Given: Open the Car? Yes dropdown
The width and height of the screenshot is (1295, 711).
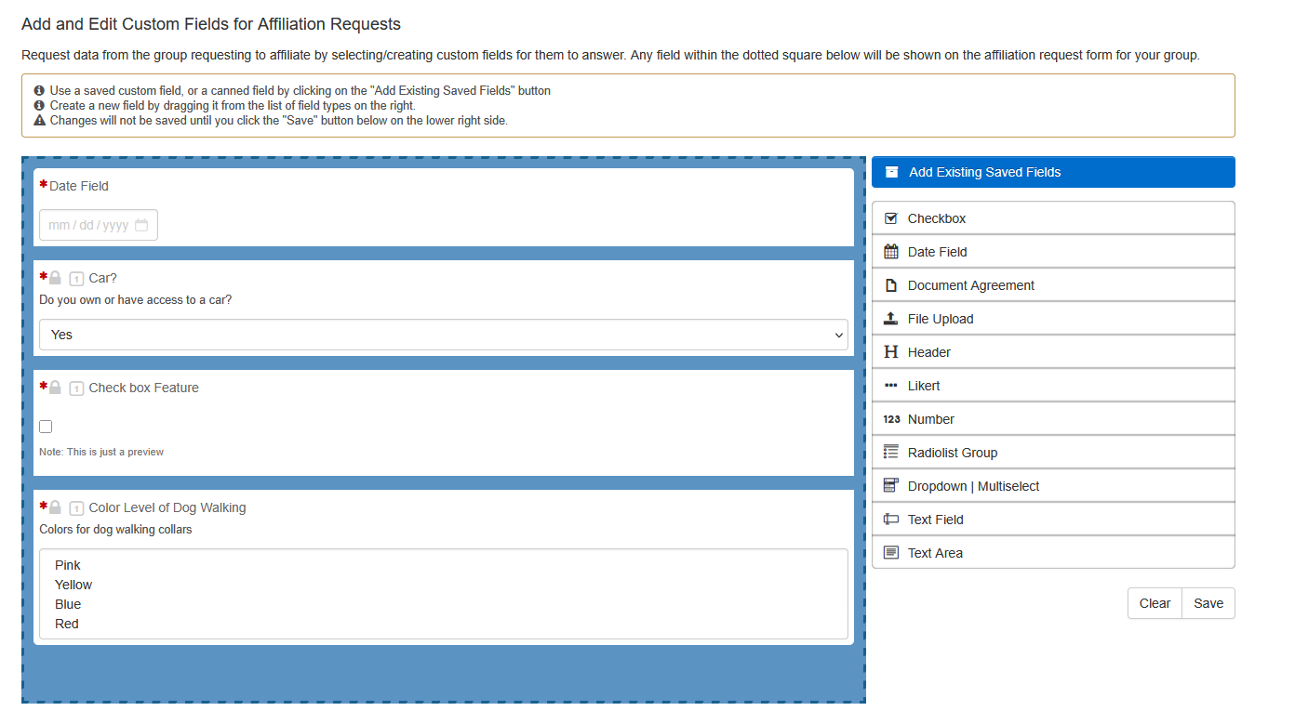Looking at the screenshot, I should (444, 335).
